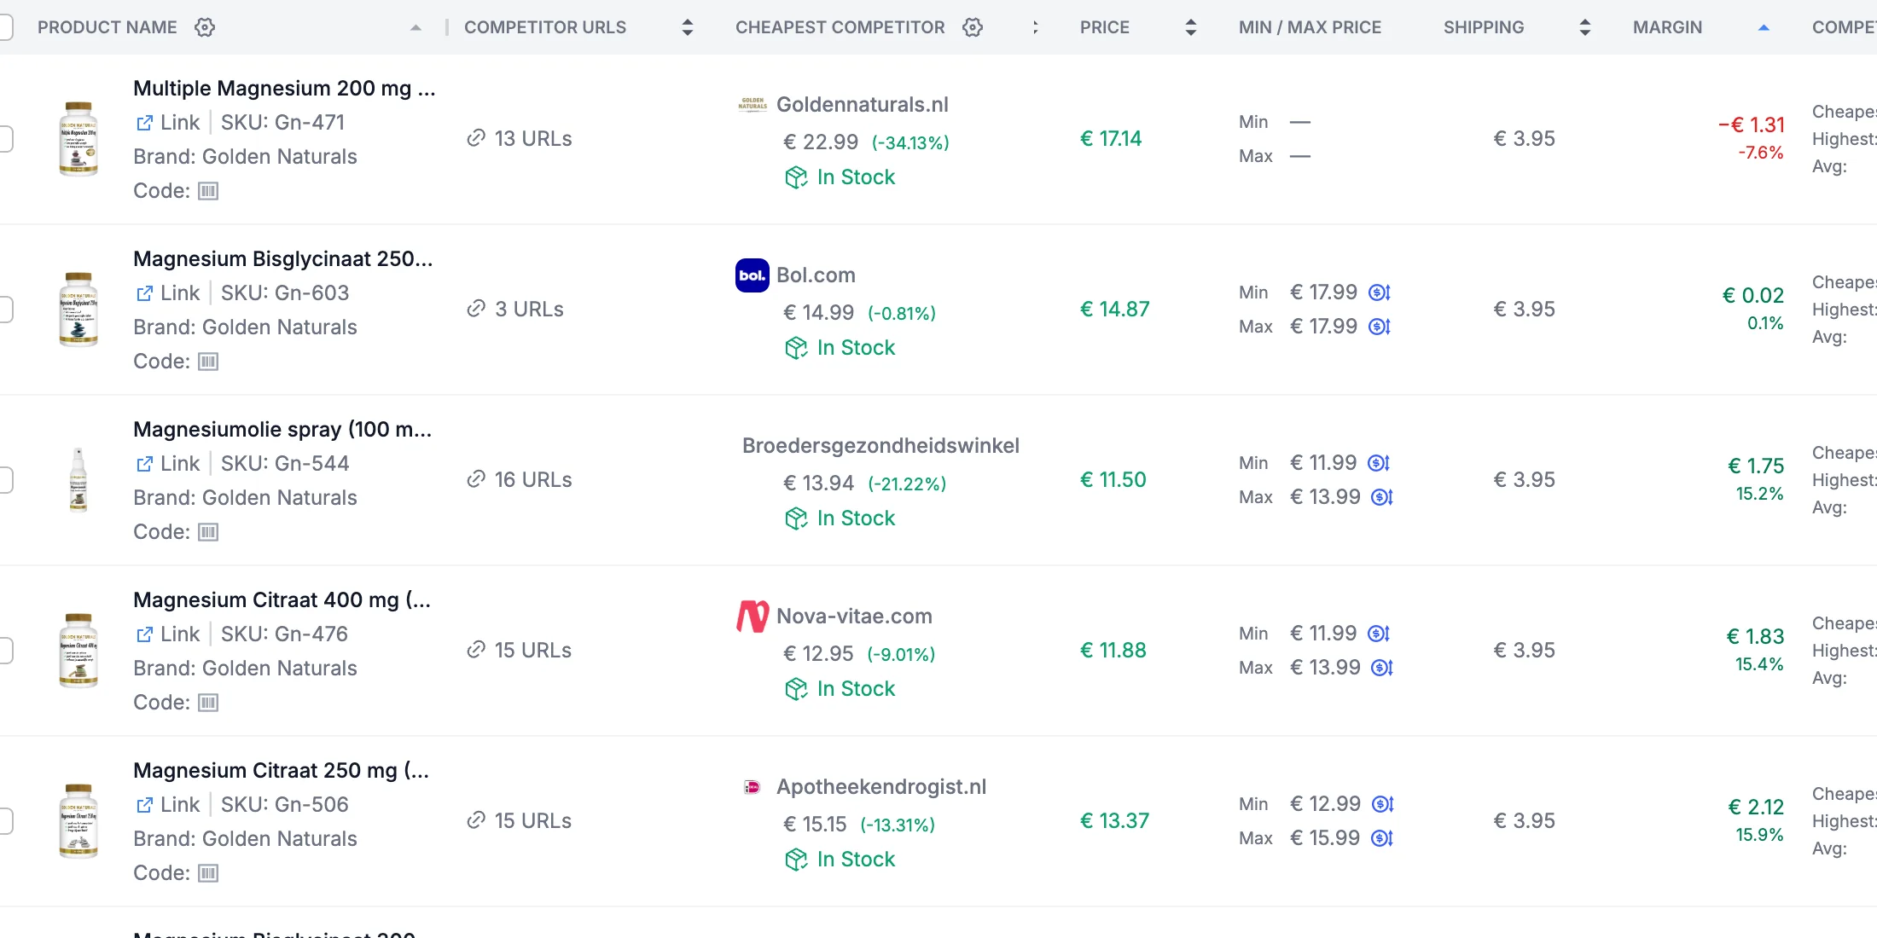Open Cheapest Competitor column settings gear
This screenshot has width=1877, height=938.
tap(973, 27)
